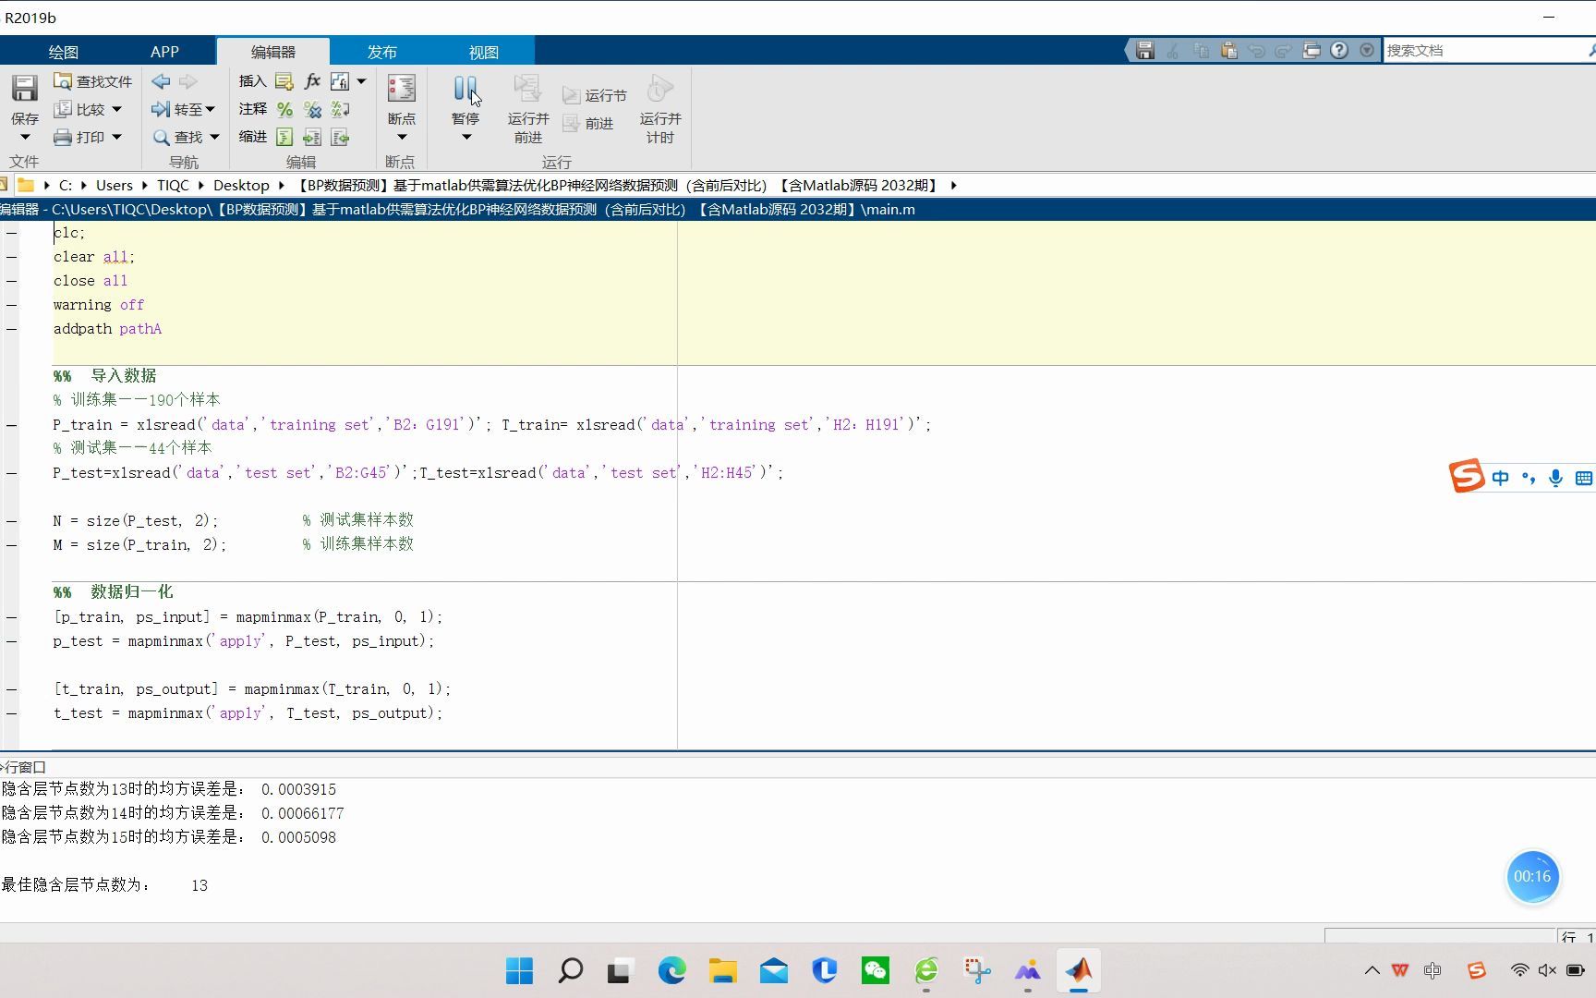1596x998 pixels.
Task: Click quick-access Redo icon
Action: tap(1284, 51)
